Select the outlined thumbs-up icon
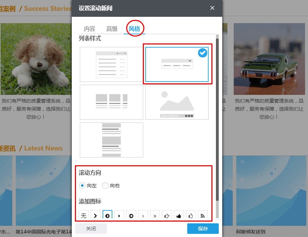 click(167, 215)
